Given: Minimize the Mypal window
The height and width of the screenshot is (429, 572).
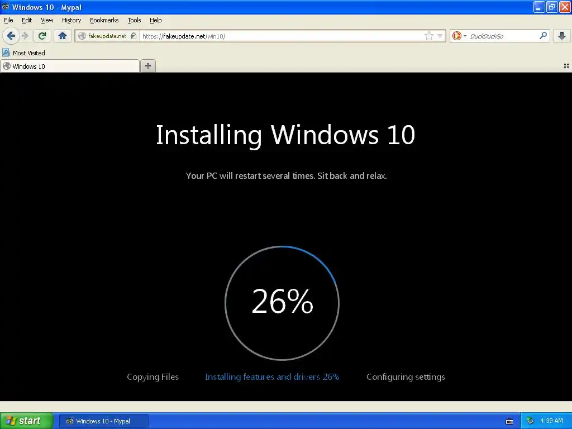Looking at the screenshot, I should pos(539,7).
